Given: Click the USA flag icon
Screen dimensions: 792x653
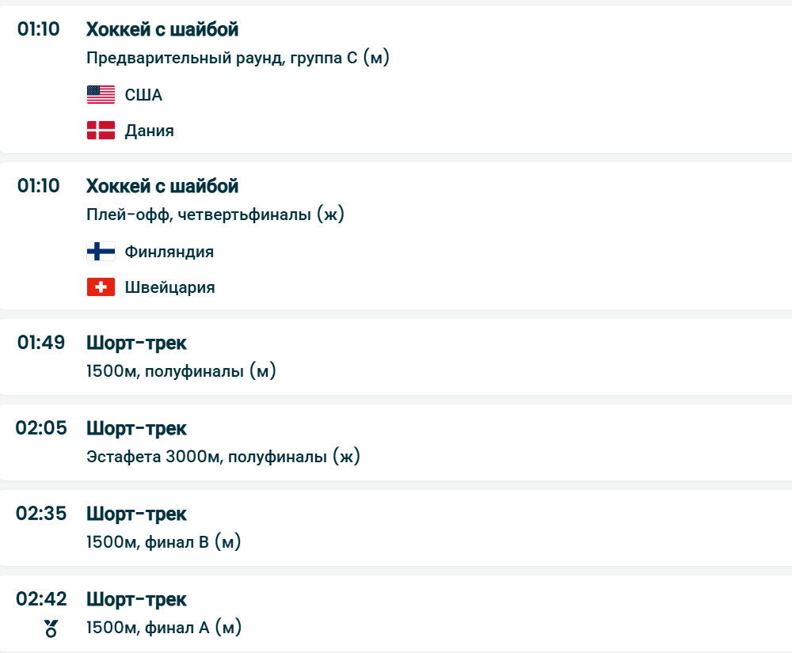Looking at the screenshot, I should 101,95.
